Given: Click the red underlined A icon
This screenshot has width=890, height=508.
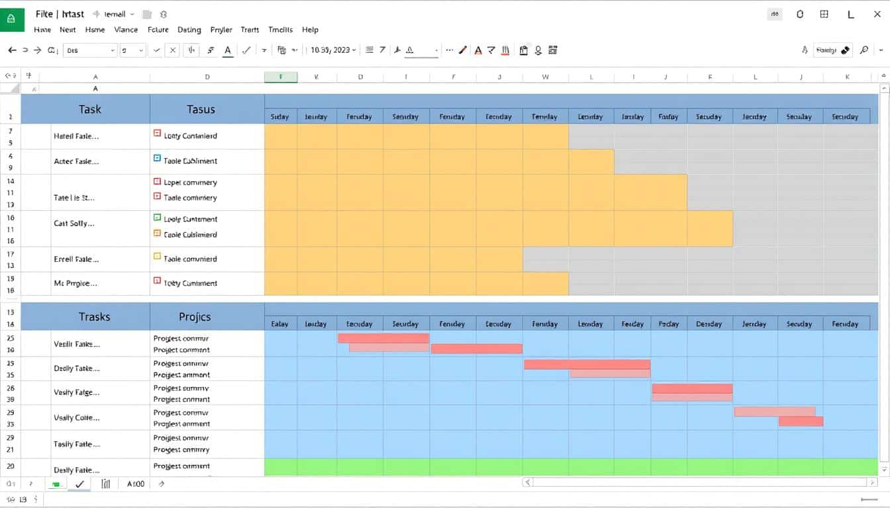Looking at the screenshot, I should pyautogui.click(x=478, y=50).
